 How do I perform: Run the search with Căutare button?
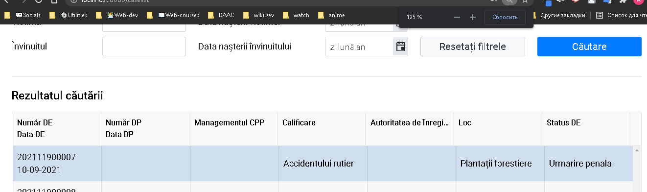coord(589,47)
